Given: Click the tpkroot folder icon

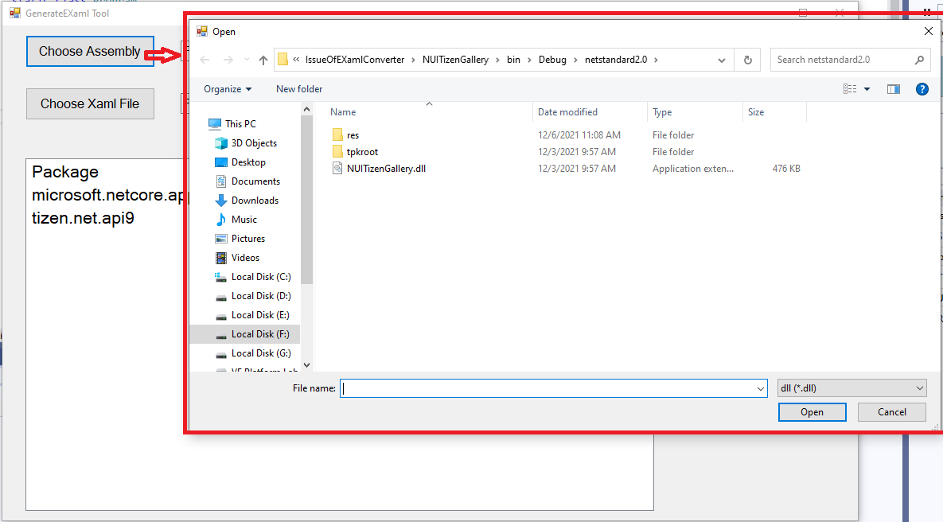Looking at the screenshot, I should tap(337, 151).
